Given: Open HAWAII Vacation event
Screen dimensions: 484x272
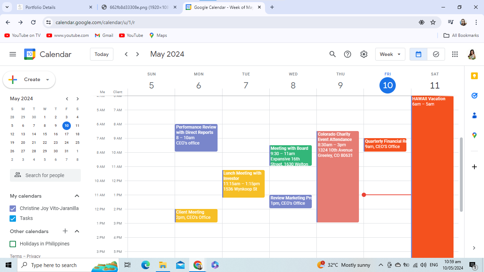Looking at the screenshot, I should (433, 177).
